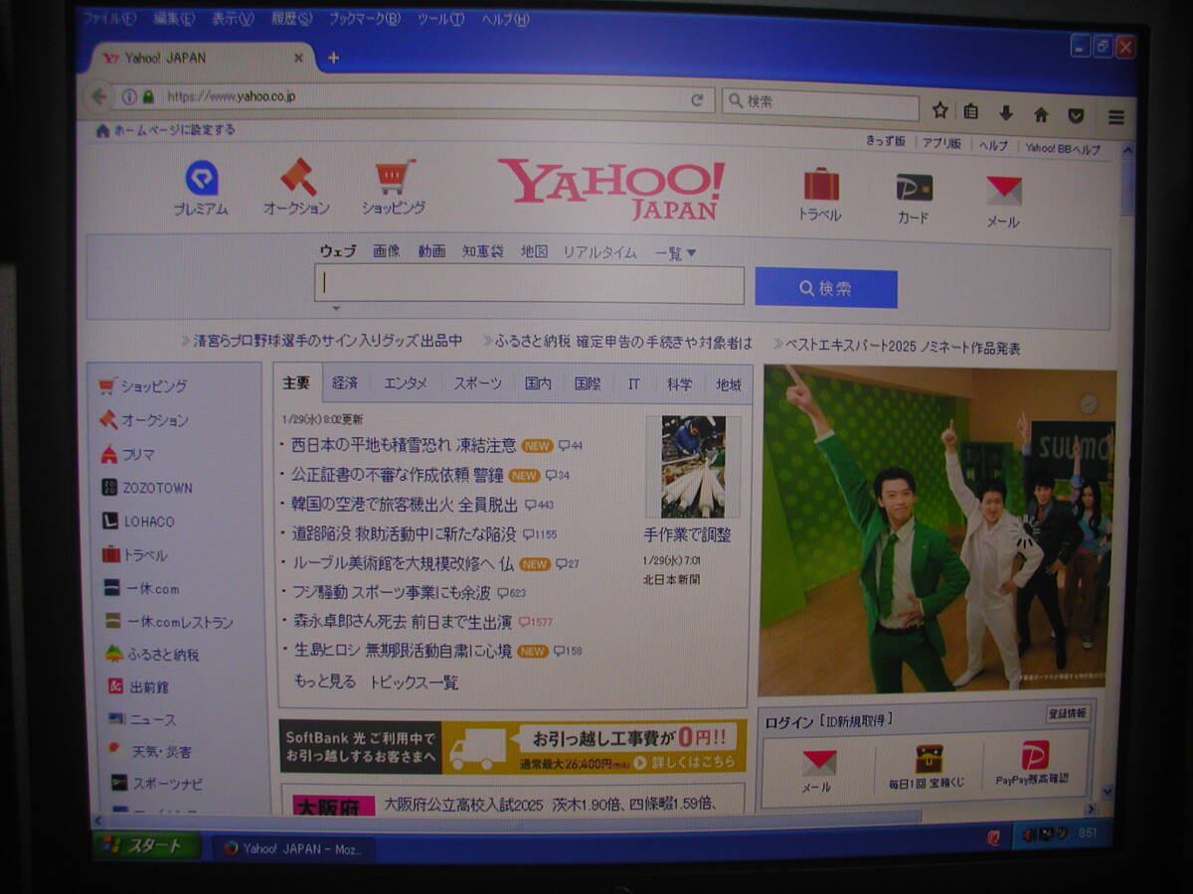Select the 知恵袋 search type

482,252
